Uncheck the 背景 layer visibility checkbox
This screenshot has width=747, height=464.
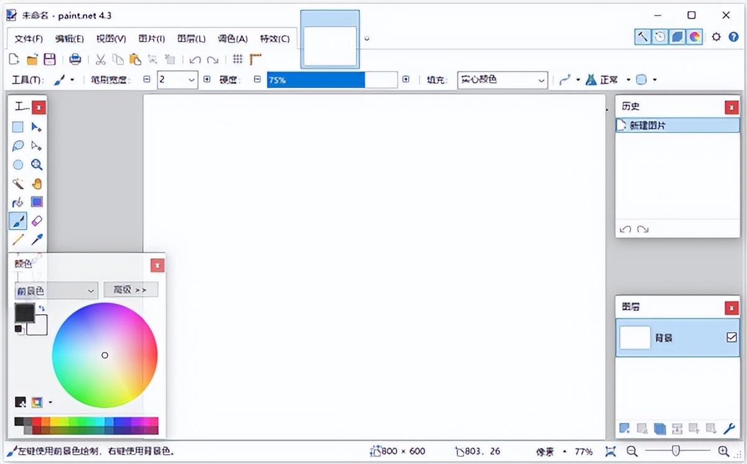[731, 337]
